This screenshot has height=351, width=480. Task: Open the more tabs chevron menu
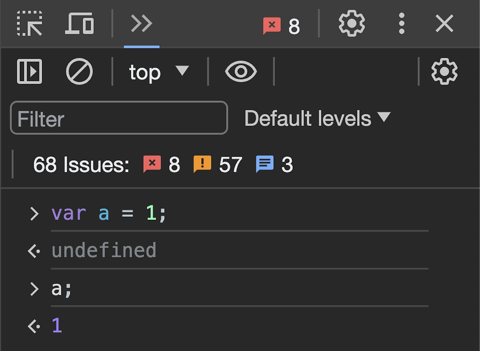point(141,24)
